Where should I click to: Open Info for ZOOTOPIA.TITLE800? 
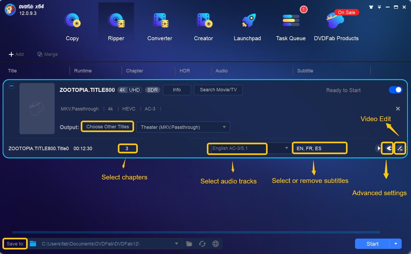177,90
